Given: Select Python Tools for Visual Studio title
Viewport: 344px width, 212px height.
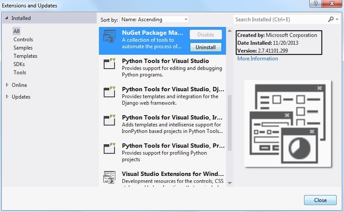Looking at the screenshot, I should pos(165,61).
